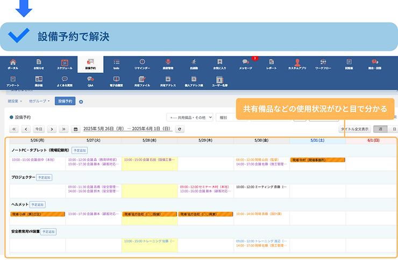
Task: Click 予定追加 next to プロジェクター
Action: click(45, 177)
